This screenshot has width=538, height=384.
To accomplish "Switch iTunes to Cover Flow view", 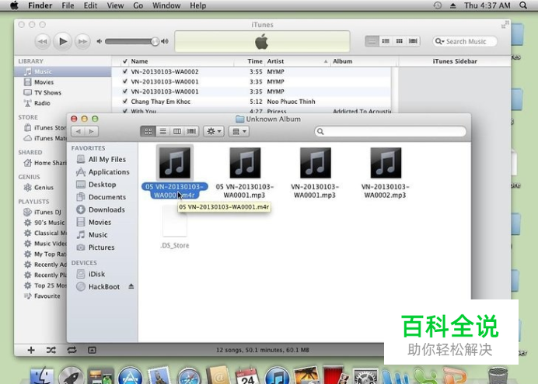I will click(413, 41).
